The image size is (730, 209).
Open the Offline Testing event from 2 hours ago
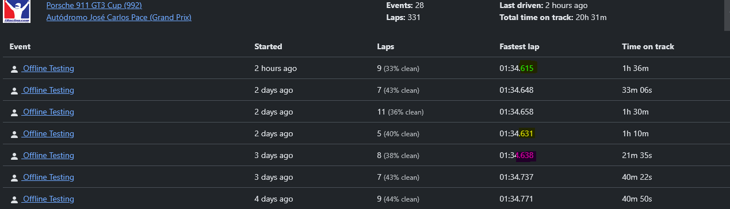click(48, 68)
